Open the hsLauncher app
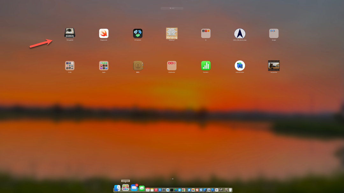 pyautogui.click(x=274, y=66)
